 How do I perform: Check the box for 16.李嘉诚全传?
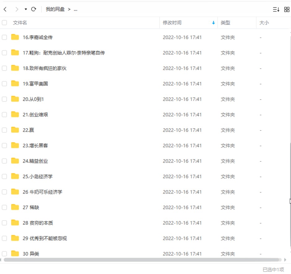coord(4,37)
